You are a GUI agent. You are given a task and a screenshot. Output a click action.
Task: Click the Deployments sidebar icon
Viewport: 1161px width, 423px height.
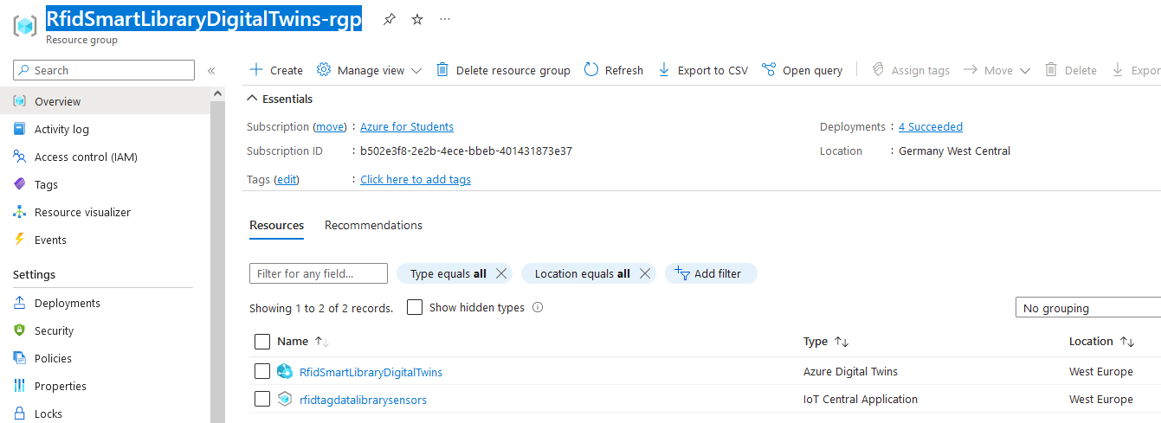point(19,303)
